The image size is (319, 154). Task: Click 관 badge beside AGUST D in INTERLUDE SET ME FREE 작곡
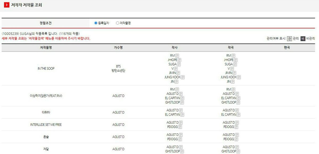click(x=237, y=123)
